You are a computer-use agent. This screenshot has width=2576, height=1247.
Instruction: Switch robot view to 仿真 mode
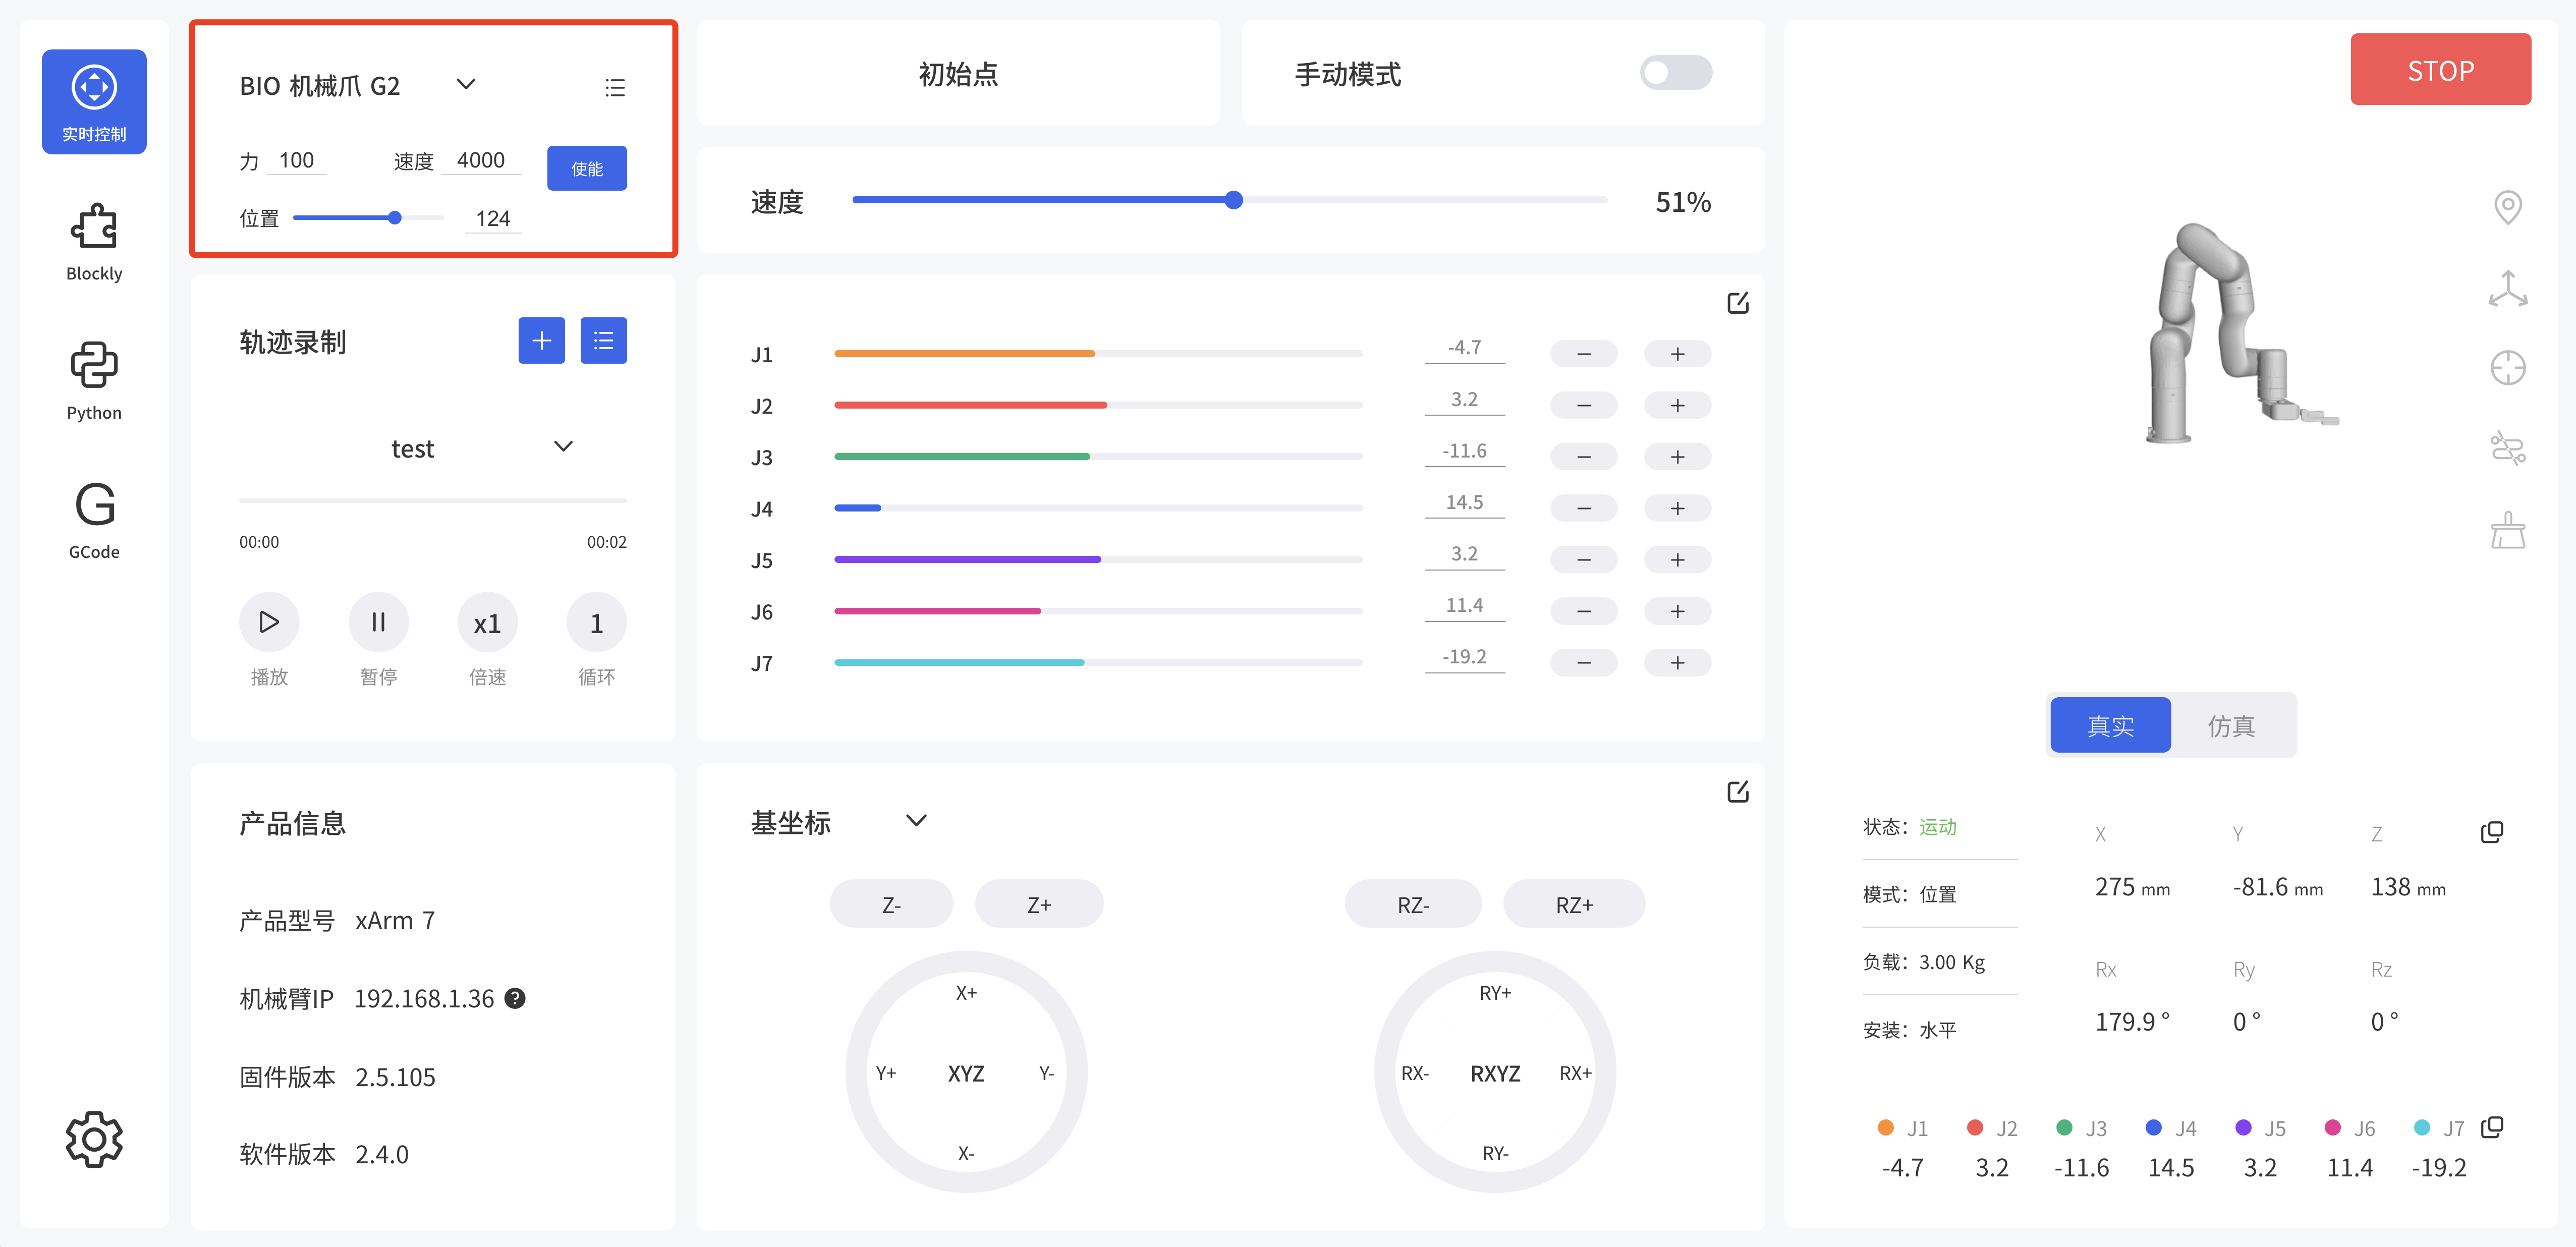(2231, 725)
